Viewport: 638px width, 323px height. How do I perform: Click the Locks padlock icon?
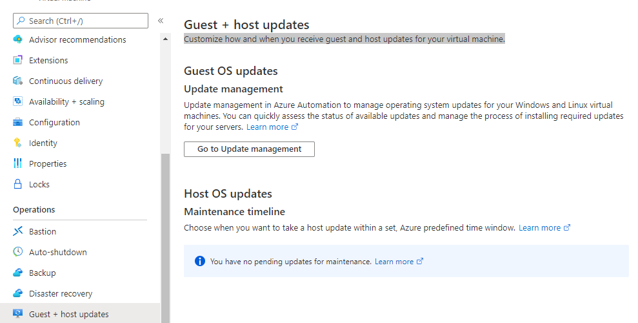pyautogui.click(x=17, y=184)
